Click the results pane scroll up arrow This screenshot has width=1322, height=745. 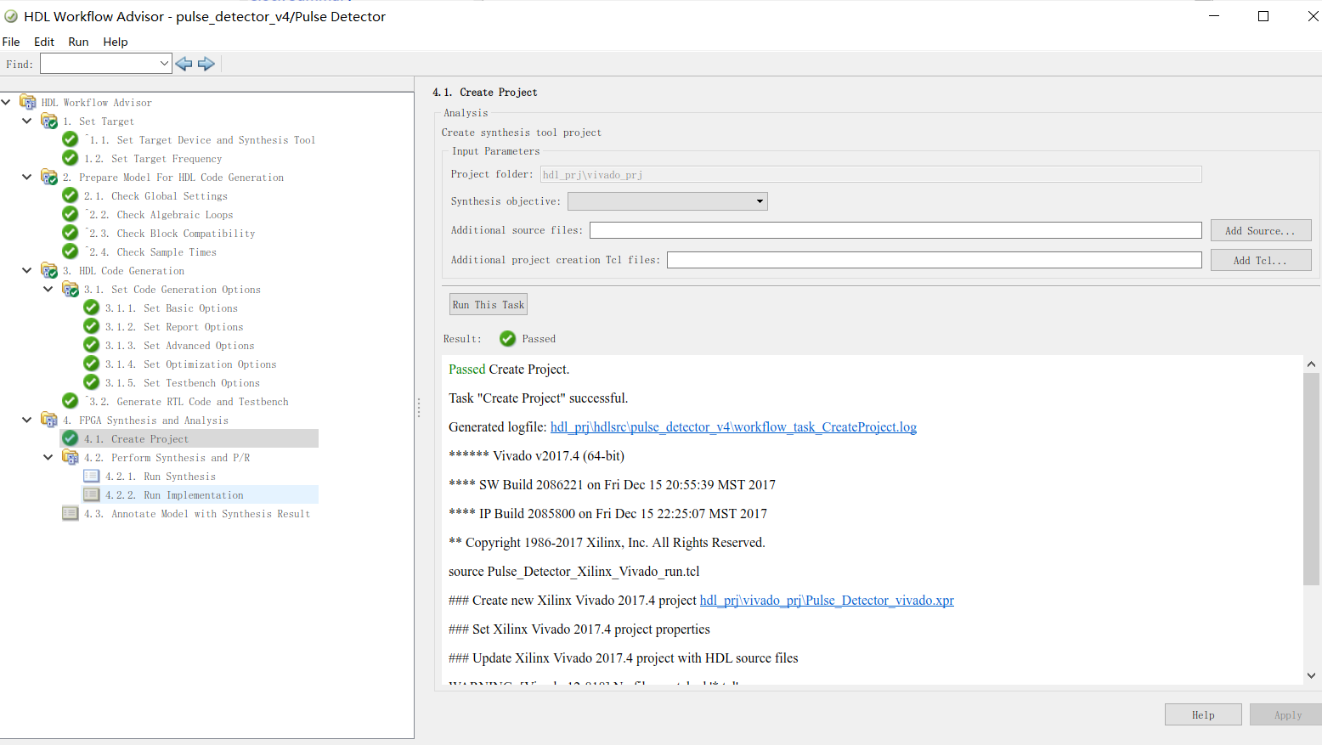(x=1311, y=364)
